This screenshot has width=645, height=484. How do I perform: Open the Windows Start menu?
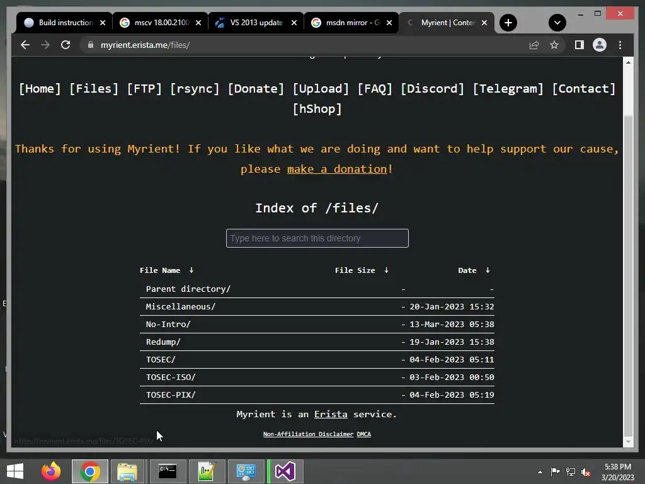pos(15,471)
